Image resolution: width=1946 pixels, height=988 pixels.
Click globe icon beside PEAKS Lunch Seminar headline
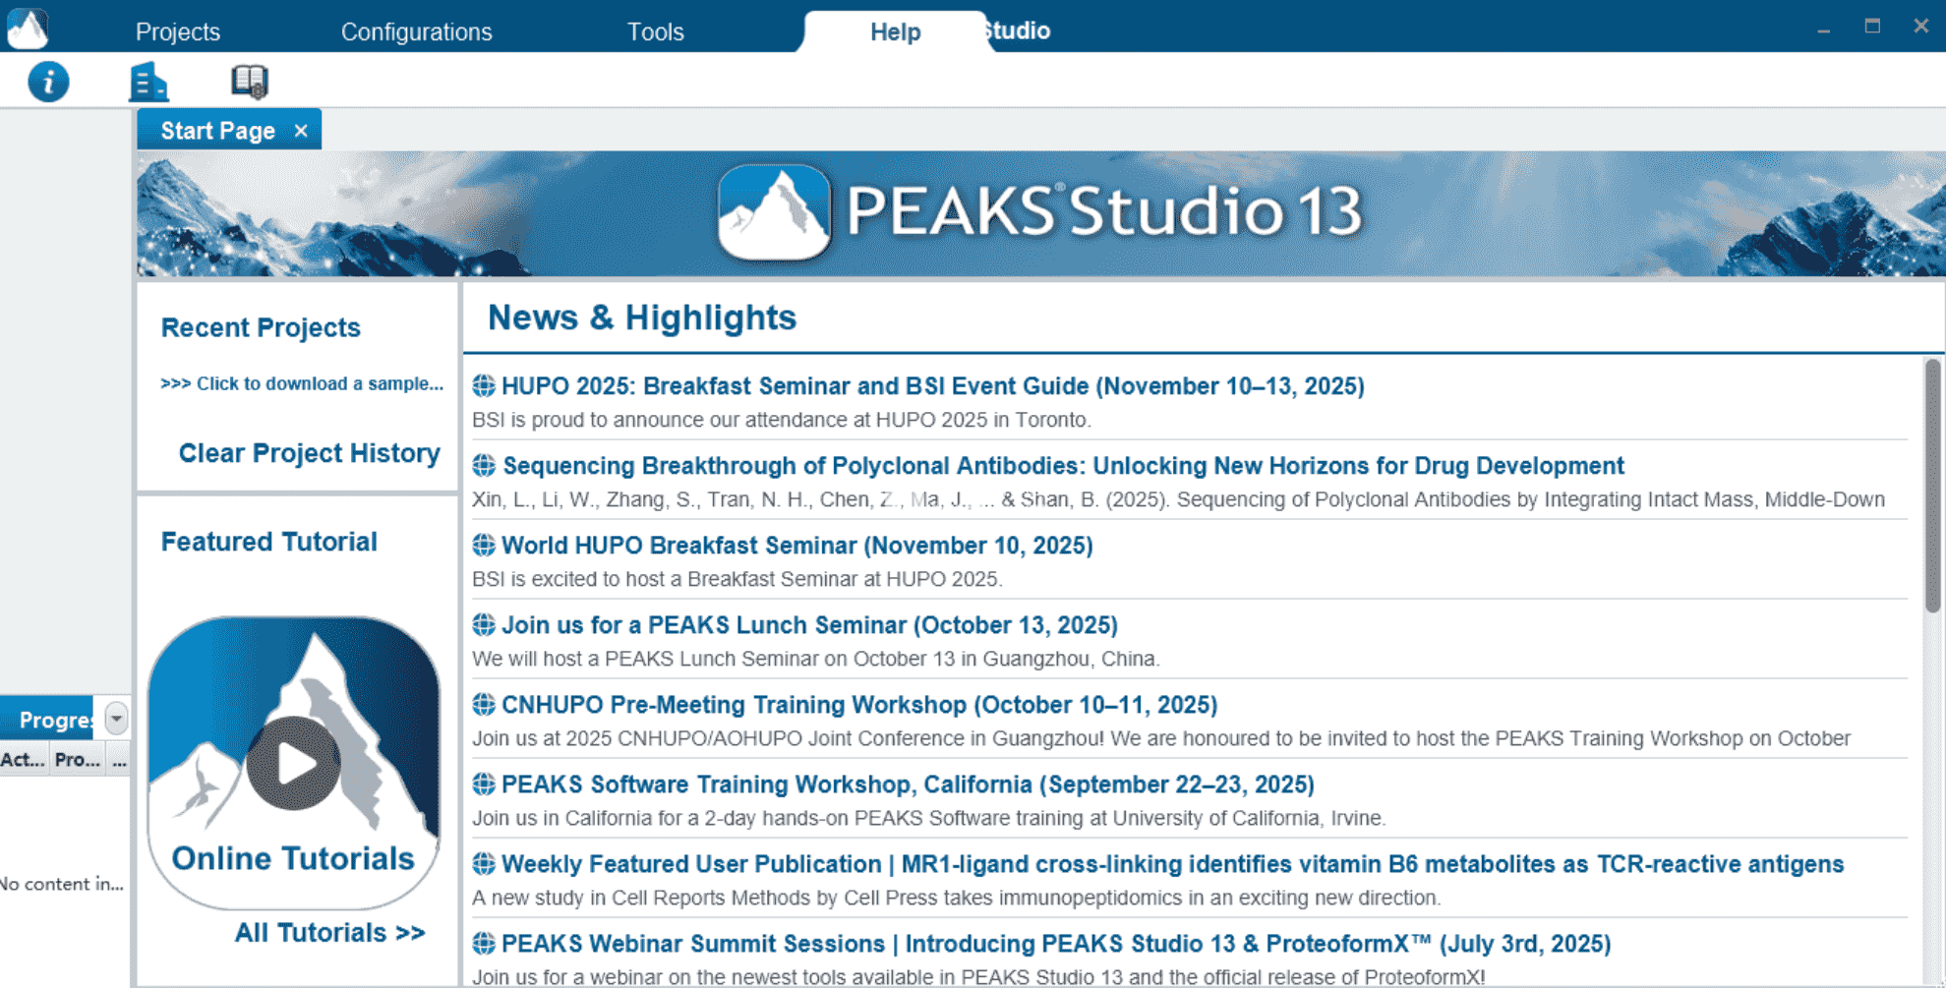click(x=483, y=625)
